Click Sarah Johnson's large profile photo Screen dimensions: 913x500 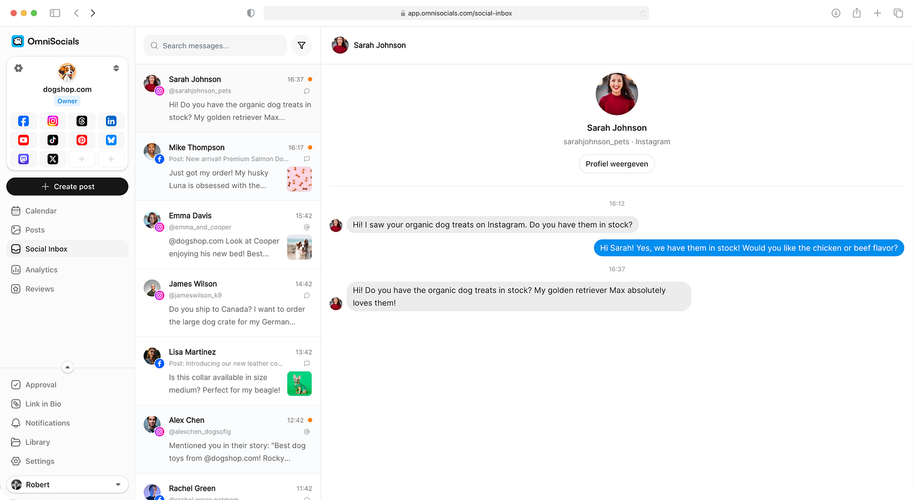(x=616, y=94)
